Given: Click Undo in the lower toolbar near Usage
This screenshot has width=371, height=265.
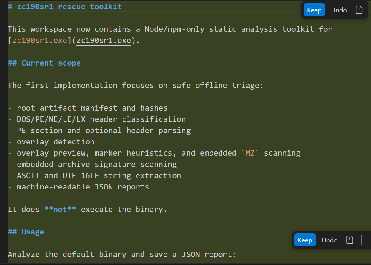Looking at the screenshot, I should pos(329,240).
